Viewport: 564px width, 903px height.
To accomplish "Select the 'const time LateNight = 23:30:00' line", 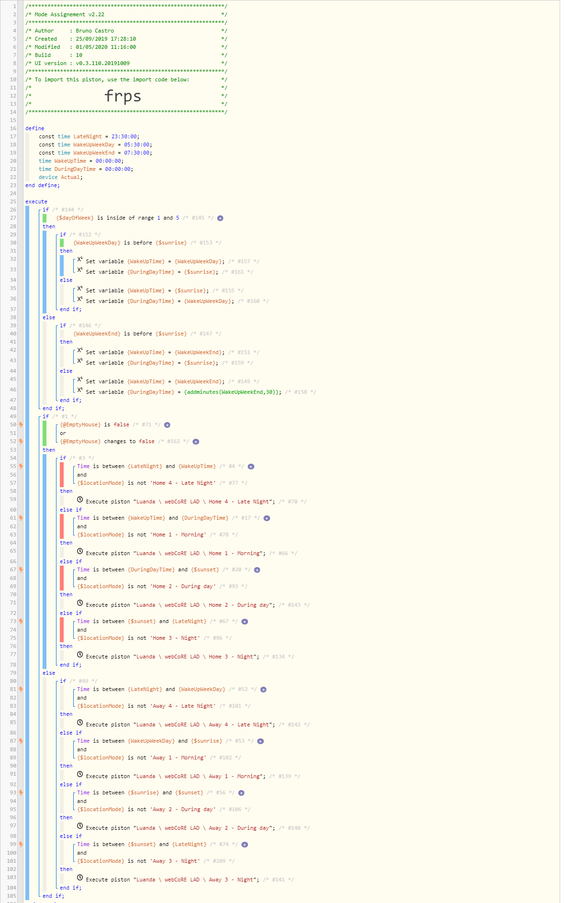I will [x=89, y=136].
